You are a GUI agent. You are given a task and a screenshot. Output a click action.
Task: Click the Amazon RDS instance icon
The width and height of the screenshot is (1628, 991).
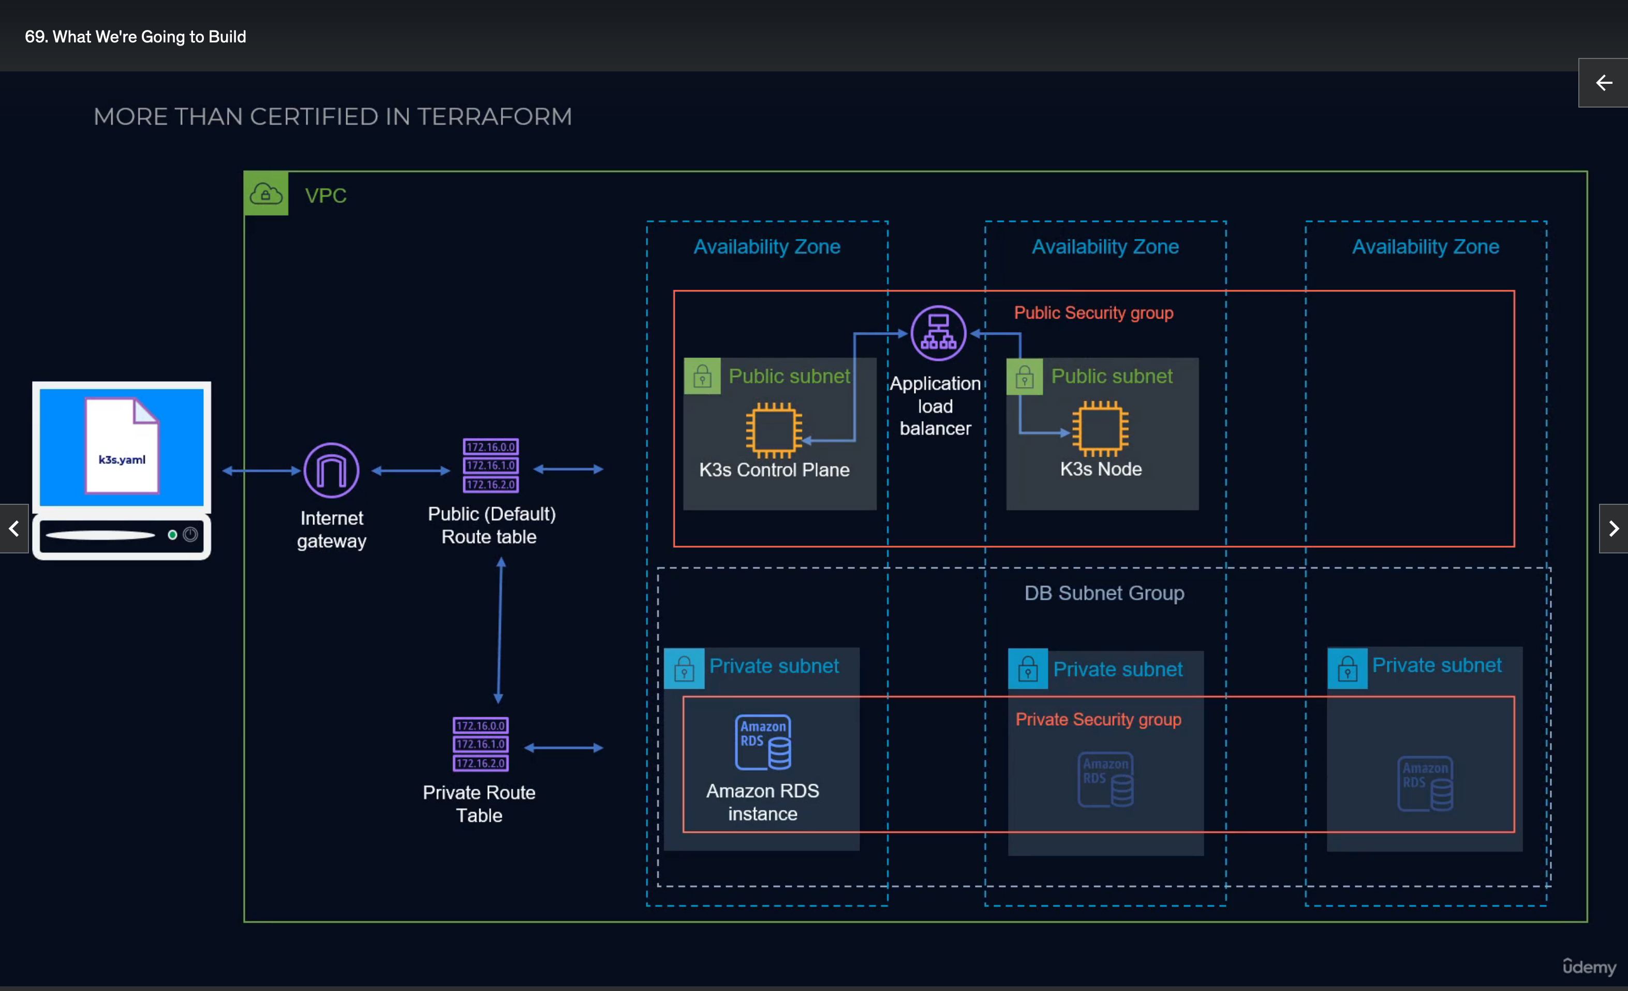pyautogui.click(x=763, y=742)
